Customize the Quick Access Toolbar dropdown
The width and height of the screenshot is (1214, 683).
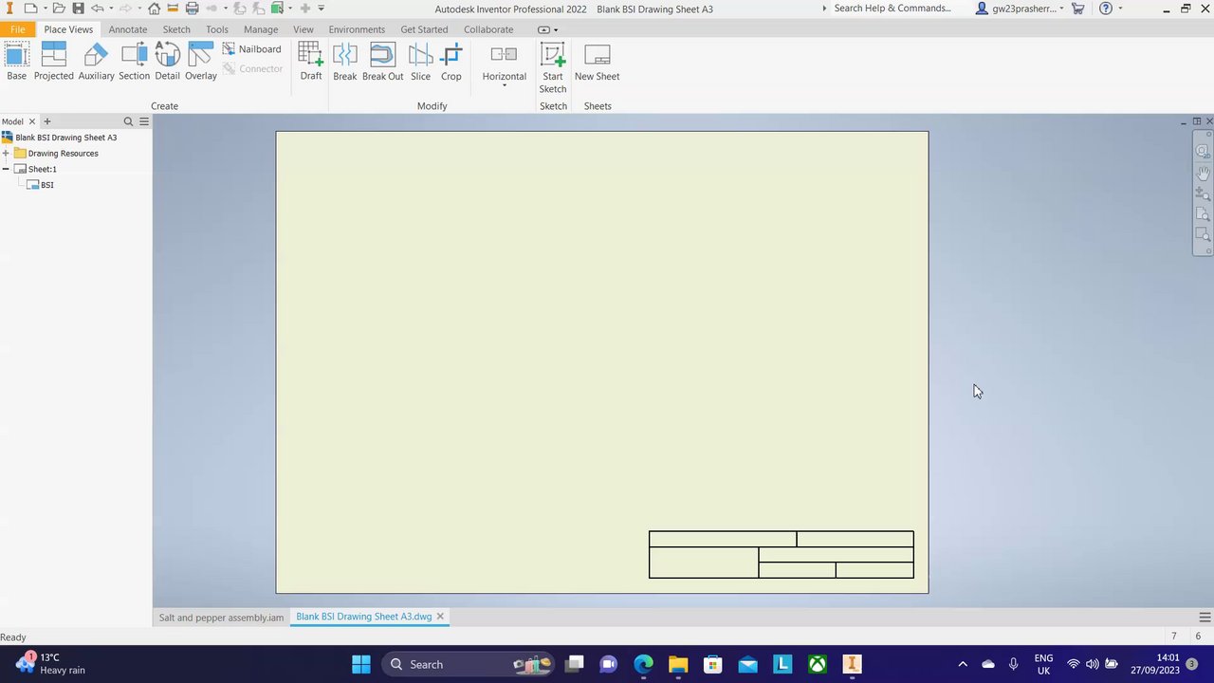[322, 9]
